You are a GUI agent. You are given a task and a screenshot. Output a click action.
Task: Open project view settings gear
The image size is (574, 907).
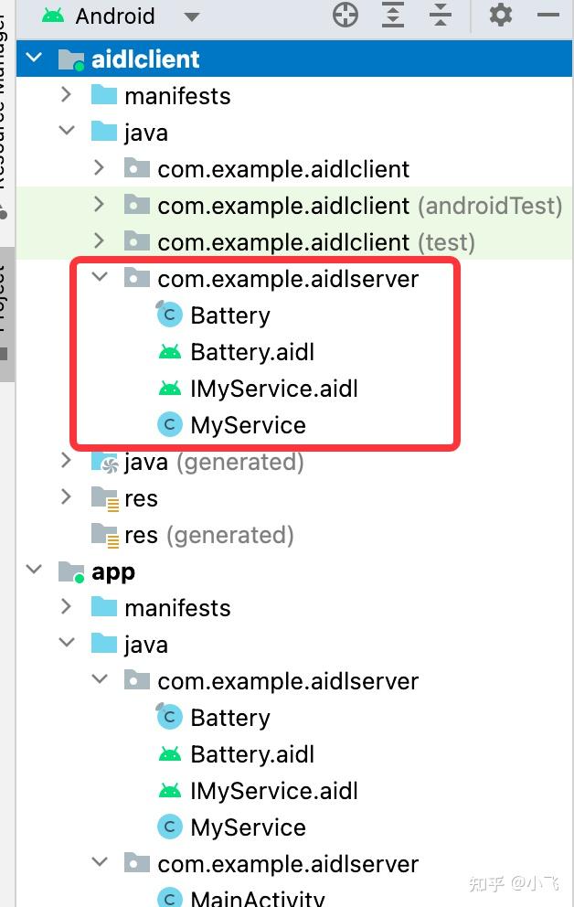point(501,16)
